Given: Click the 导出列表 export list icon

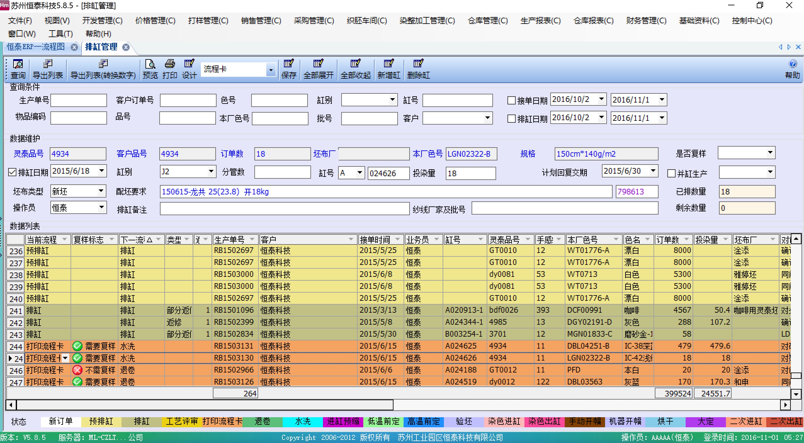Looking at the screenshot, I should [48, 69].
